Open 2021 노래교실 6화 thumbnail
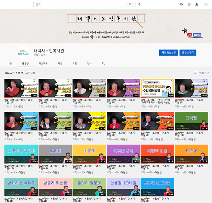This screenshot has width=212, height=203. [x=191, y=88]
